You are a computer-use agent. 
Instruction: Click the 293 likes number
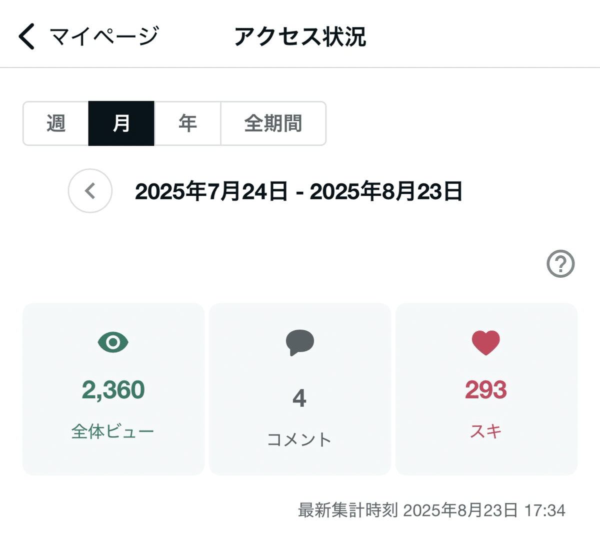tap(485, 390)
